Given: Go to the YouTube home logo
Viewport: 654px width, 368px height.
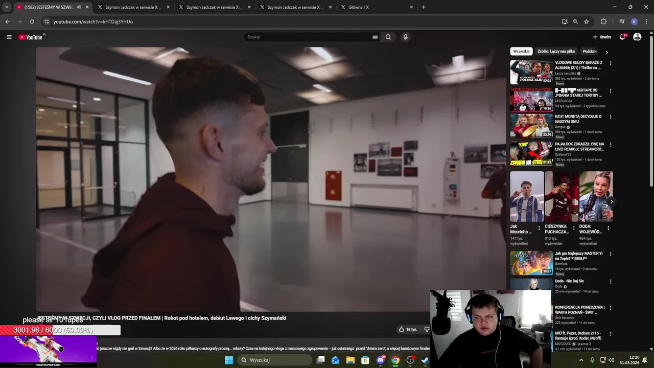Looking at the screenshot, I should pyautogui.click(x=32, y=37).
